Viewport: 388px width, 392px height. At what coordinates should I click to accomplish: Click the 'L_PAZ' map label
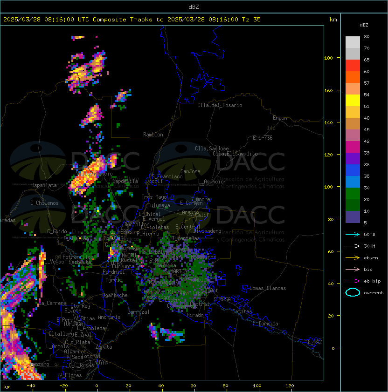pos(315,342)
